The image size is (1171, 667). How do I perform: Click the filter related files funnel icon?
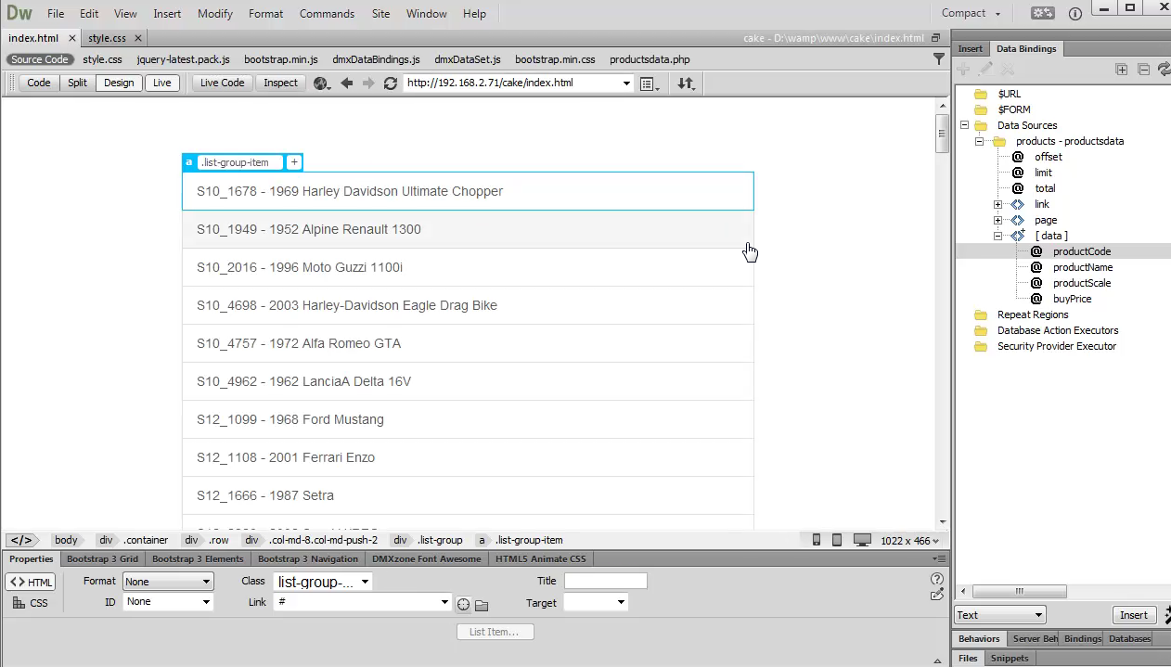pyautogui.click(x=938, y=58)
